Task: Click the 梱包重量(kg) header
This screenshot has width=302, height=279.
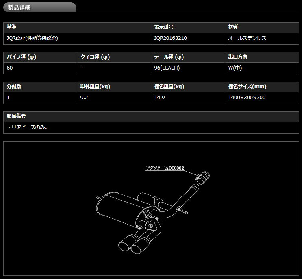Action: [169, 87]
